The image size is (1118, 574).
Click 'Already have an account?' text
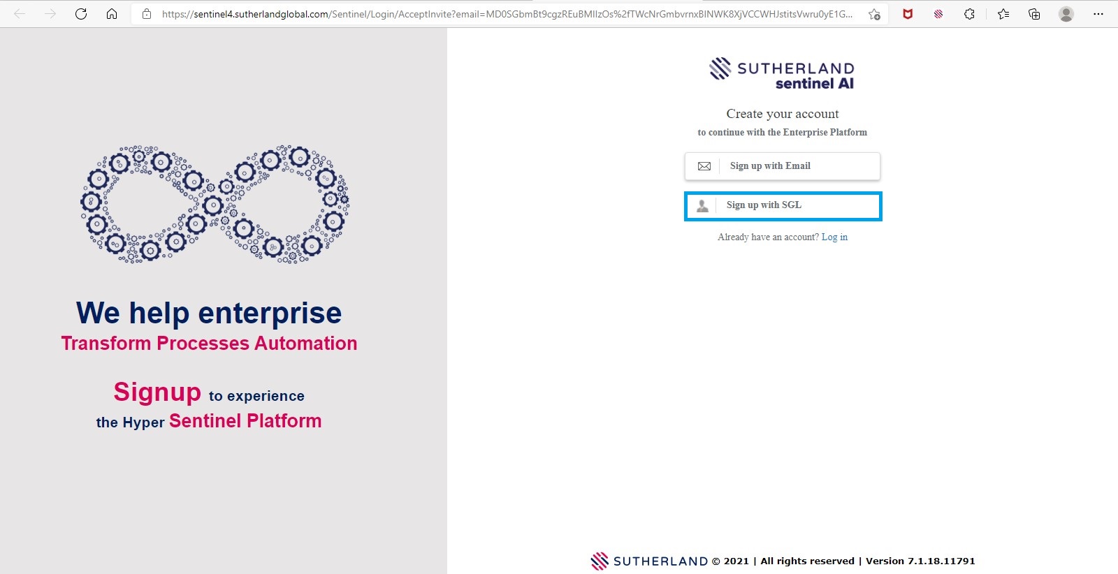coord(768,237)
